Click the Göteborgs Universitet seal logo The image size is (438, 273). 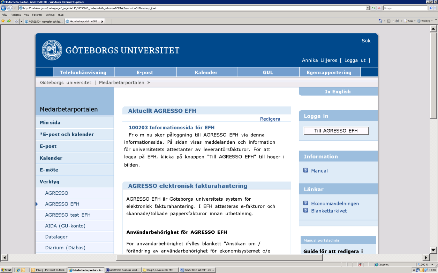tap(52, 50)
